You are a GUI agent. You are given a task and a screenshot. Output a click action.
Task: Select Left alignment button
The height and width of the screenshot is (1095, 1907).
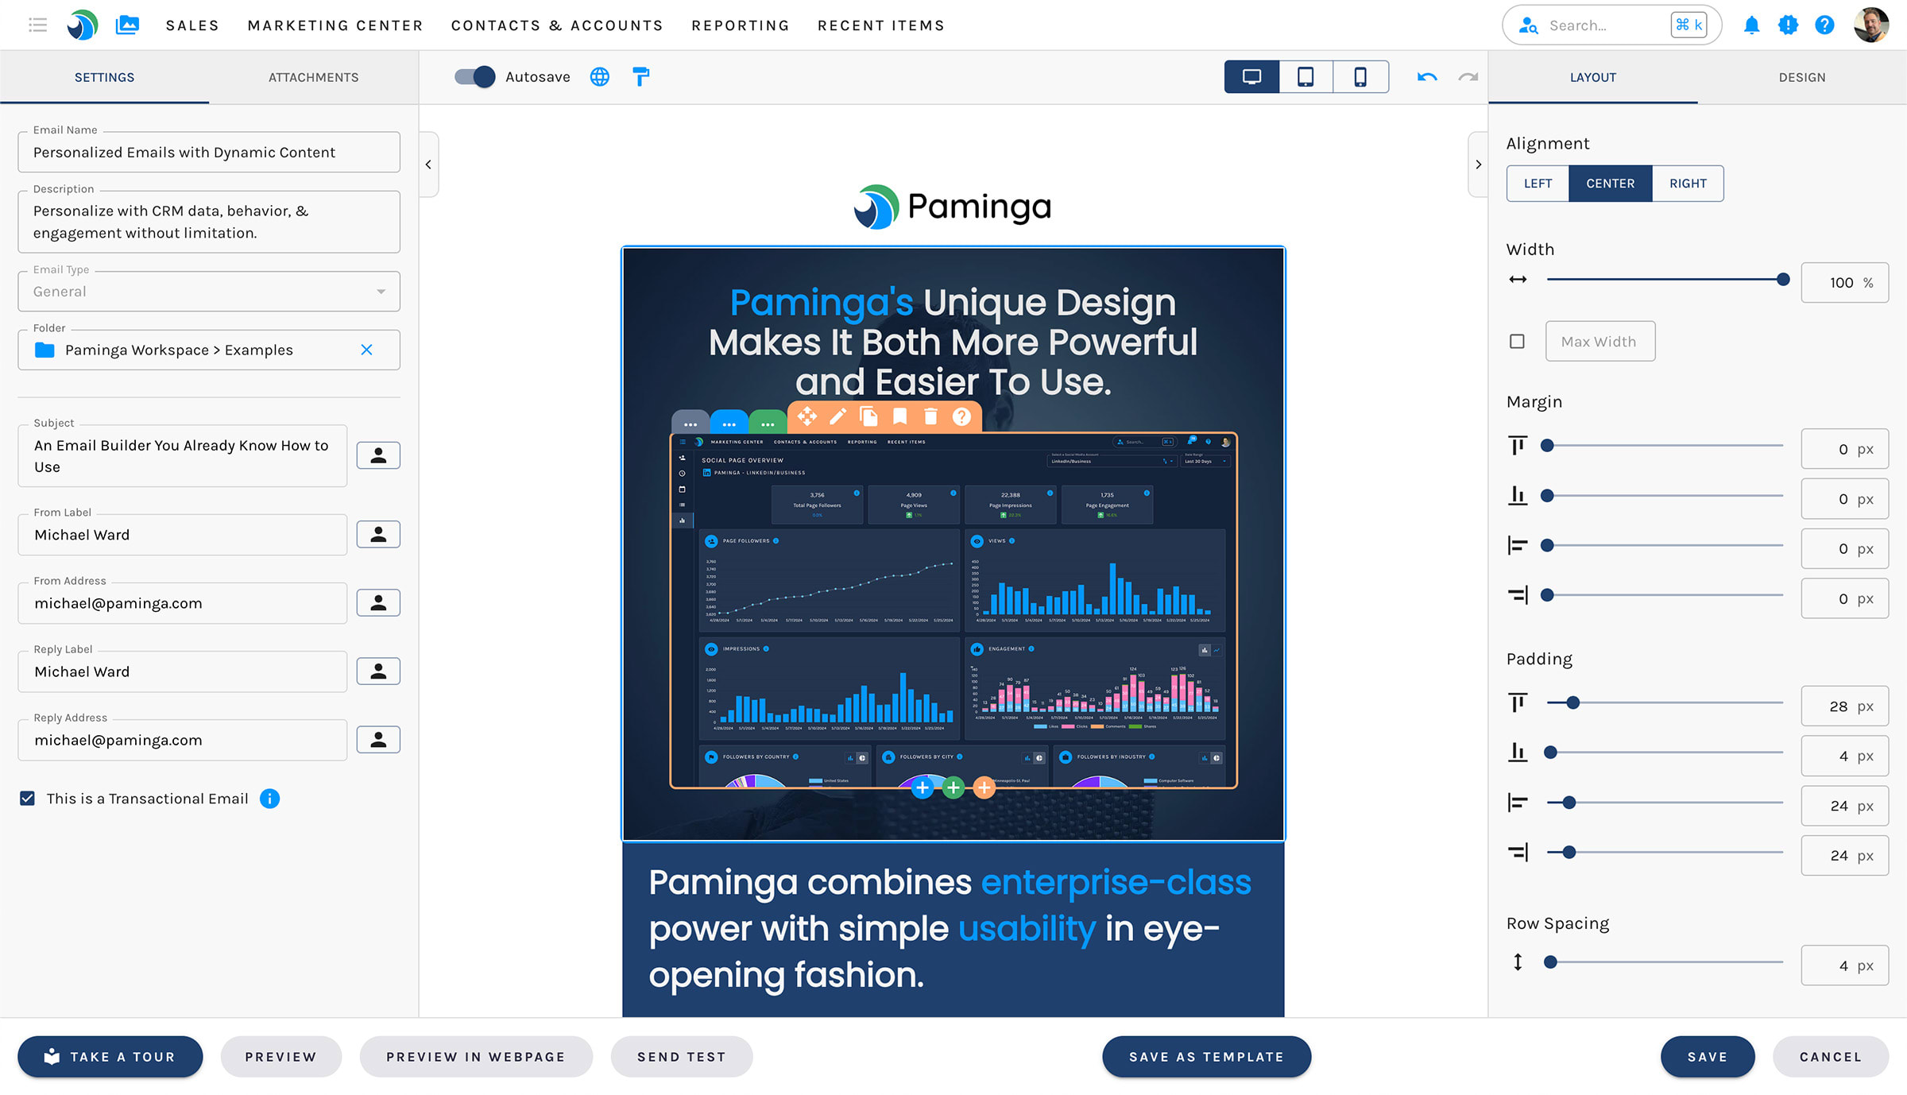click(x=1538, y=184)
